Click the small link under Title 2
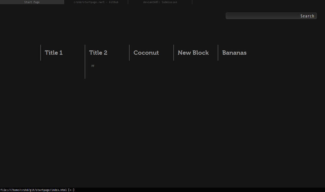325x192 pixels. coord(93,66)
